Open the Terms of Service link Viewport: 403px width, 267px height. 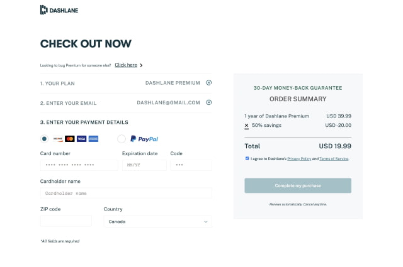click(334, 159)
